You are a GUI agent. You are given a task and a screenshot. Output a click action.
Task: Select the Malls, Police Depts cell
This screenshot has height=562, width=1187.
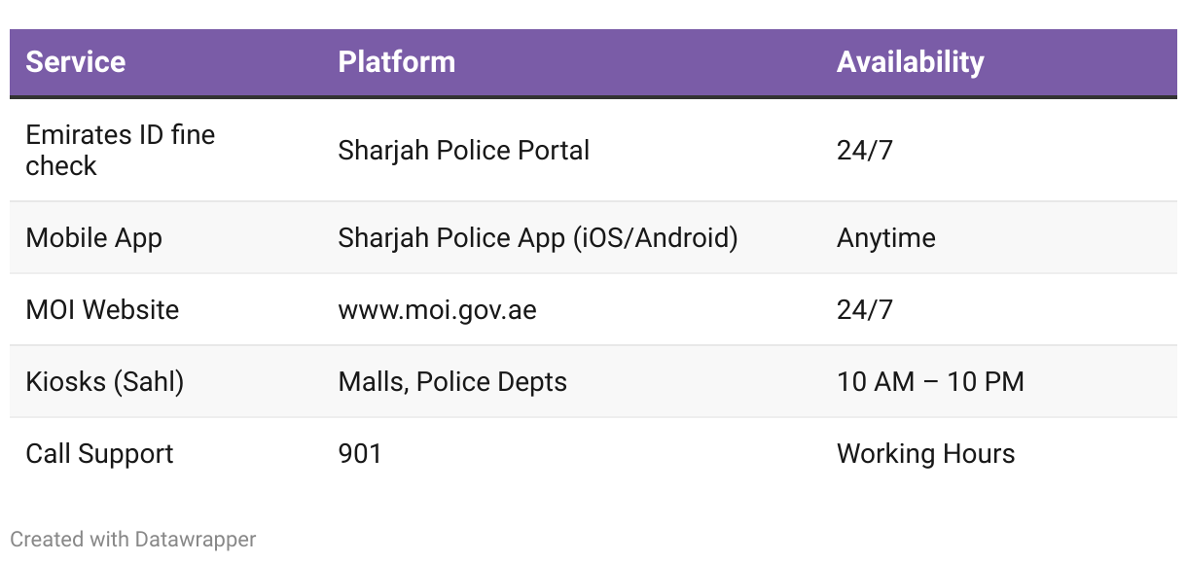tap(452, 382)
